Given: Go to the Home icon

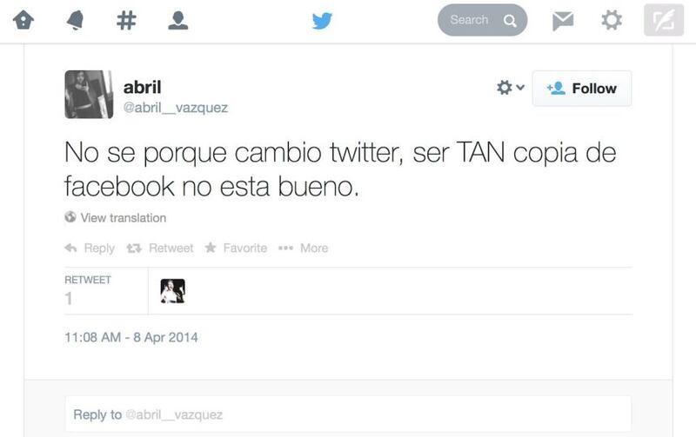Looking at the screenshot, I should (x=23, y=20).
